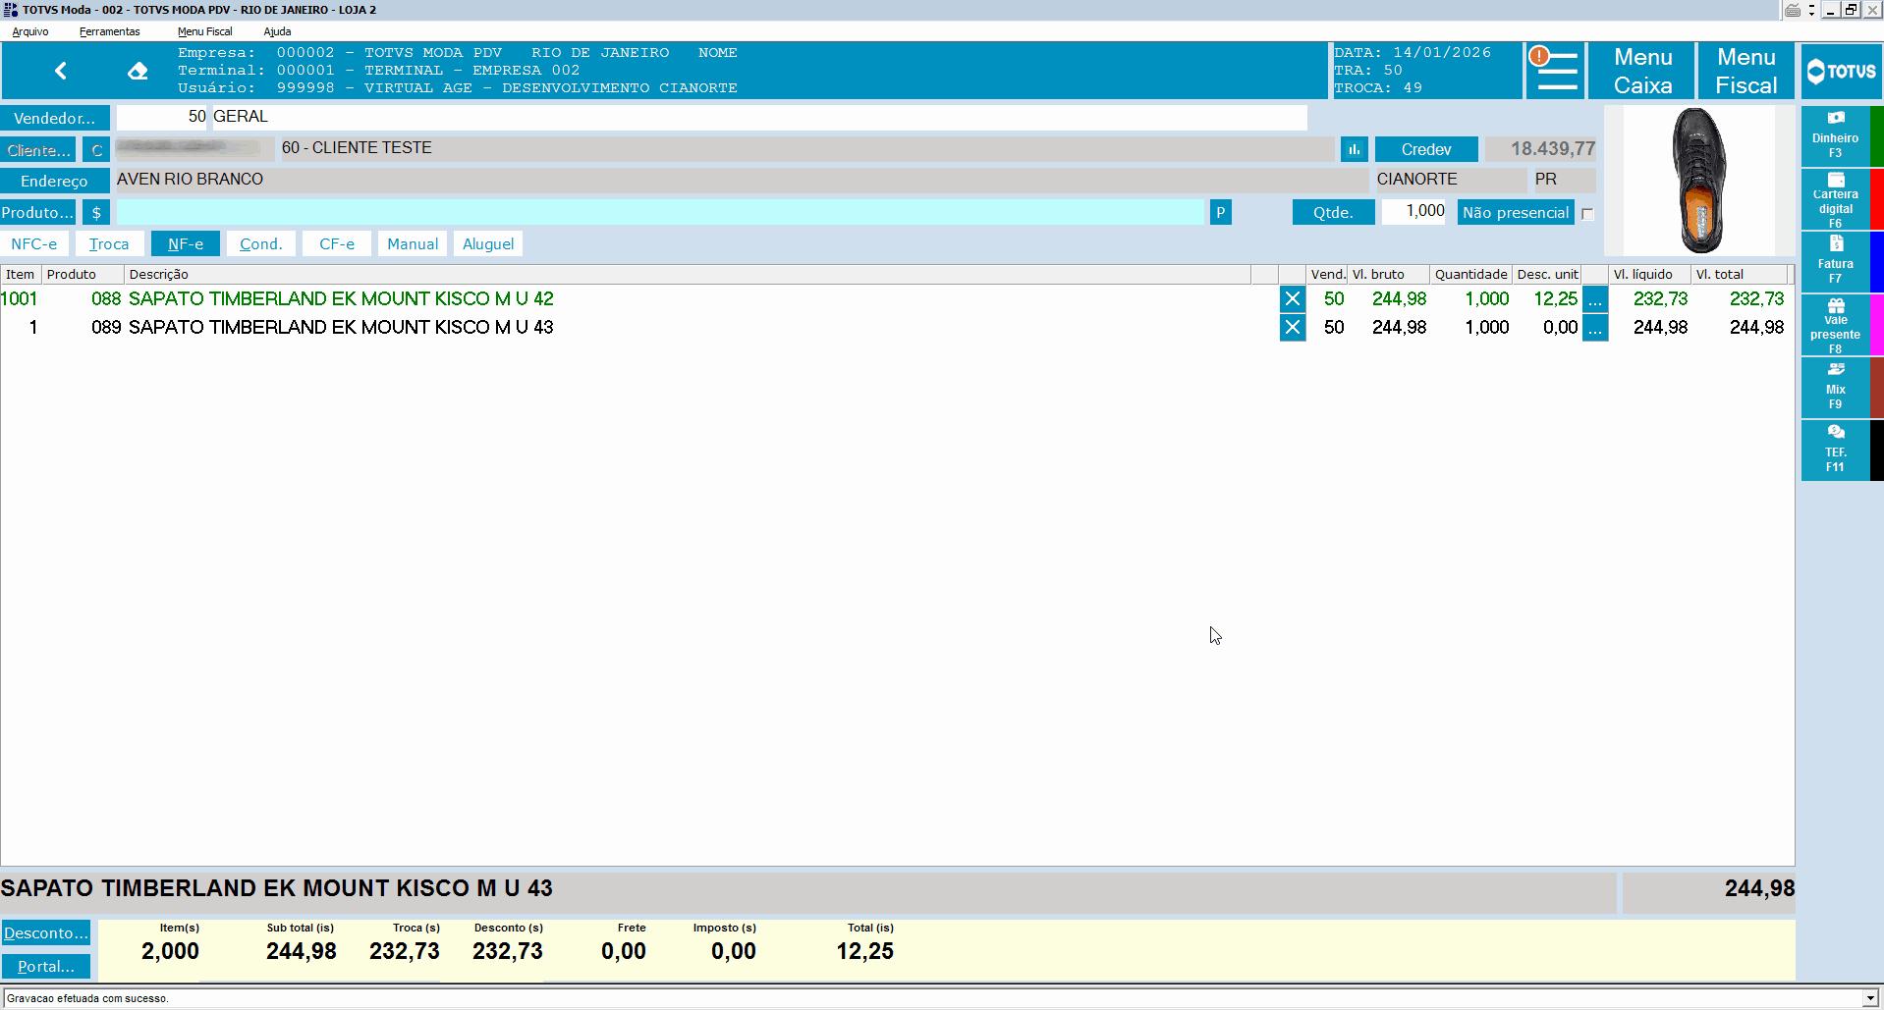This screenshot has height=1010, width=1884.
Task: Switch to the Cond. tab
Action: (260, 244)
